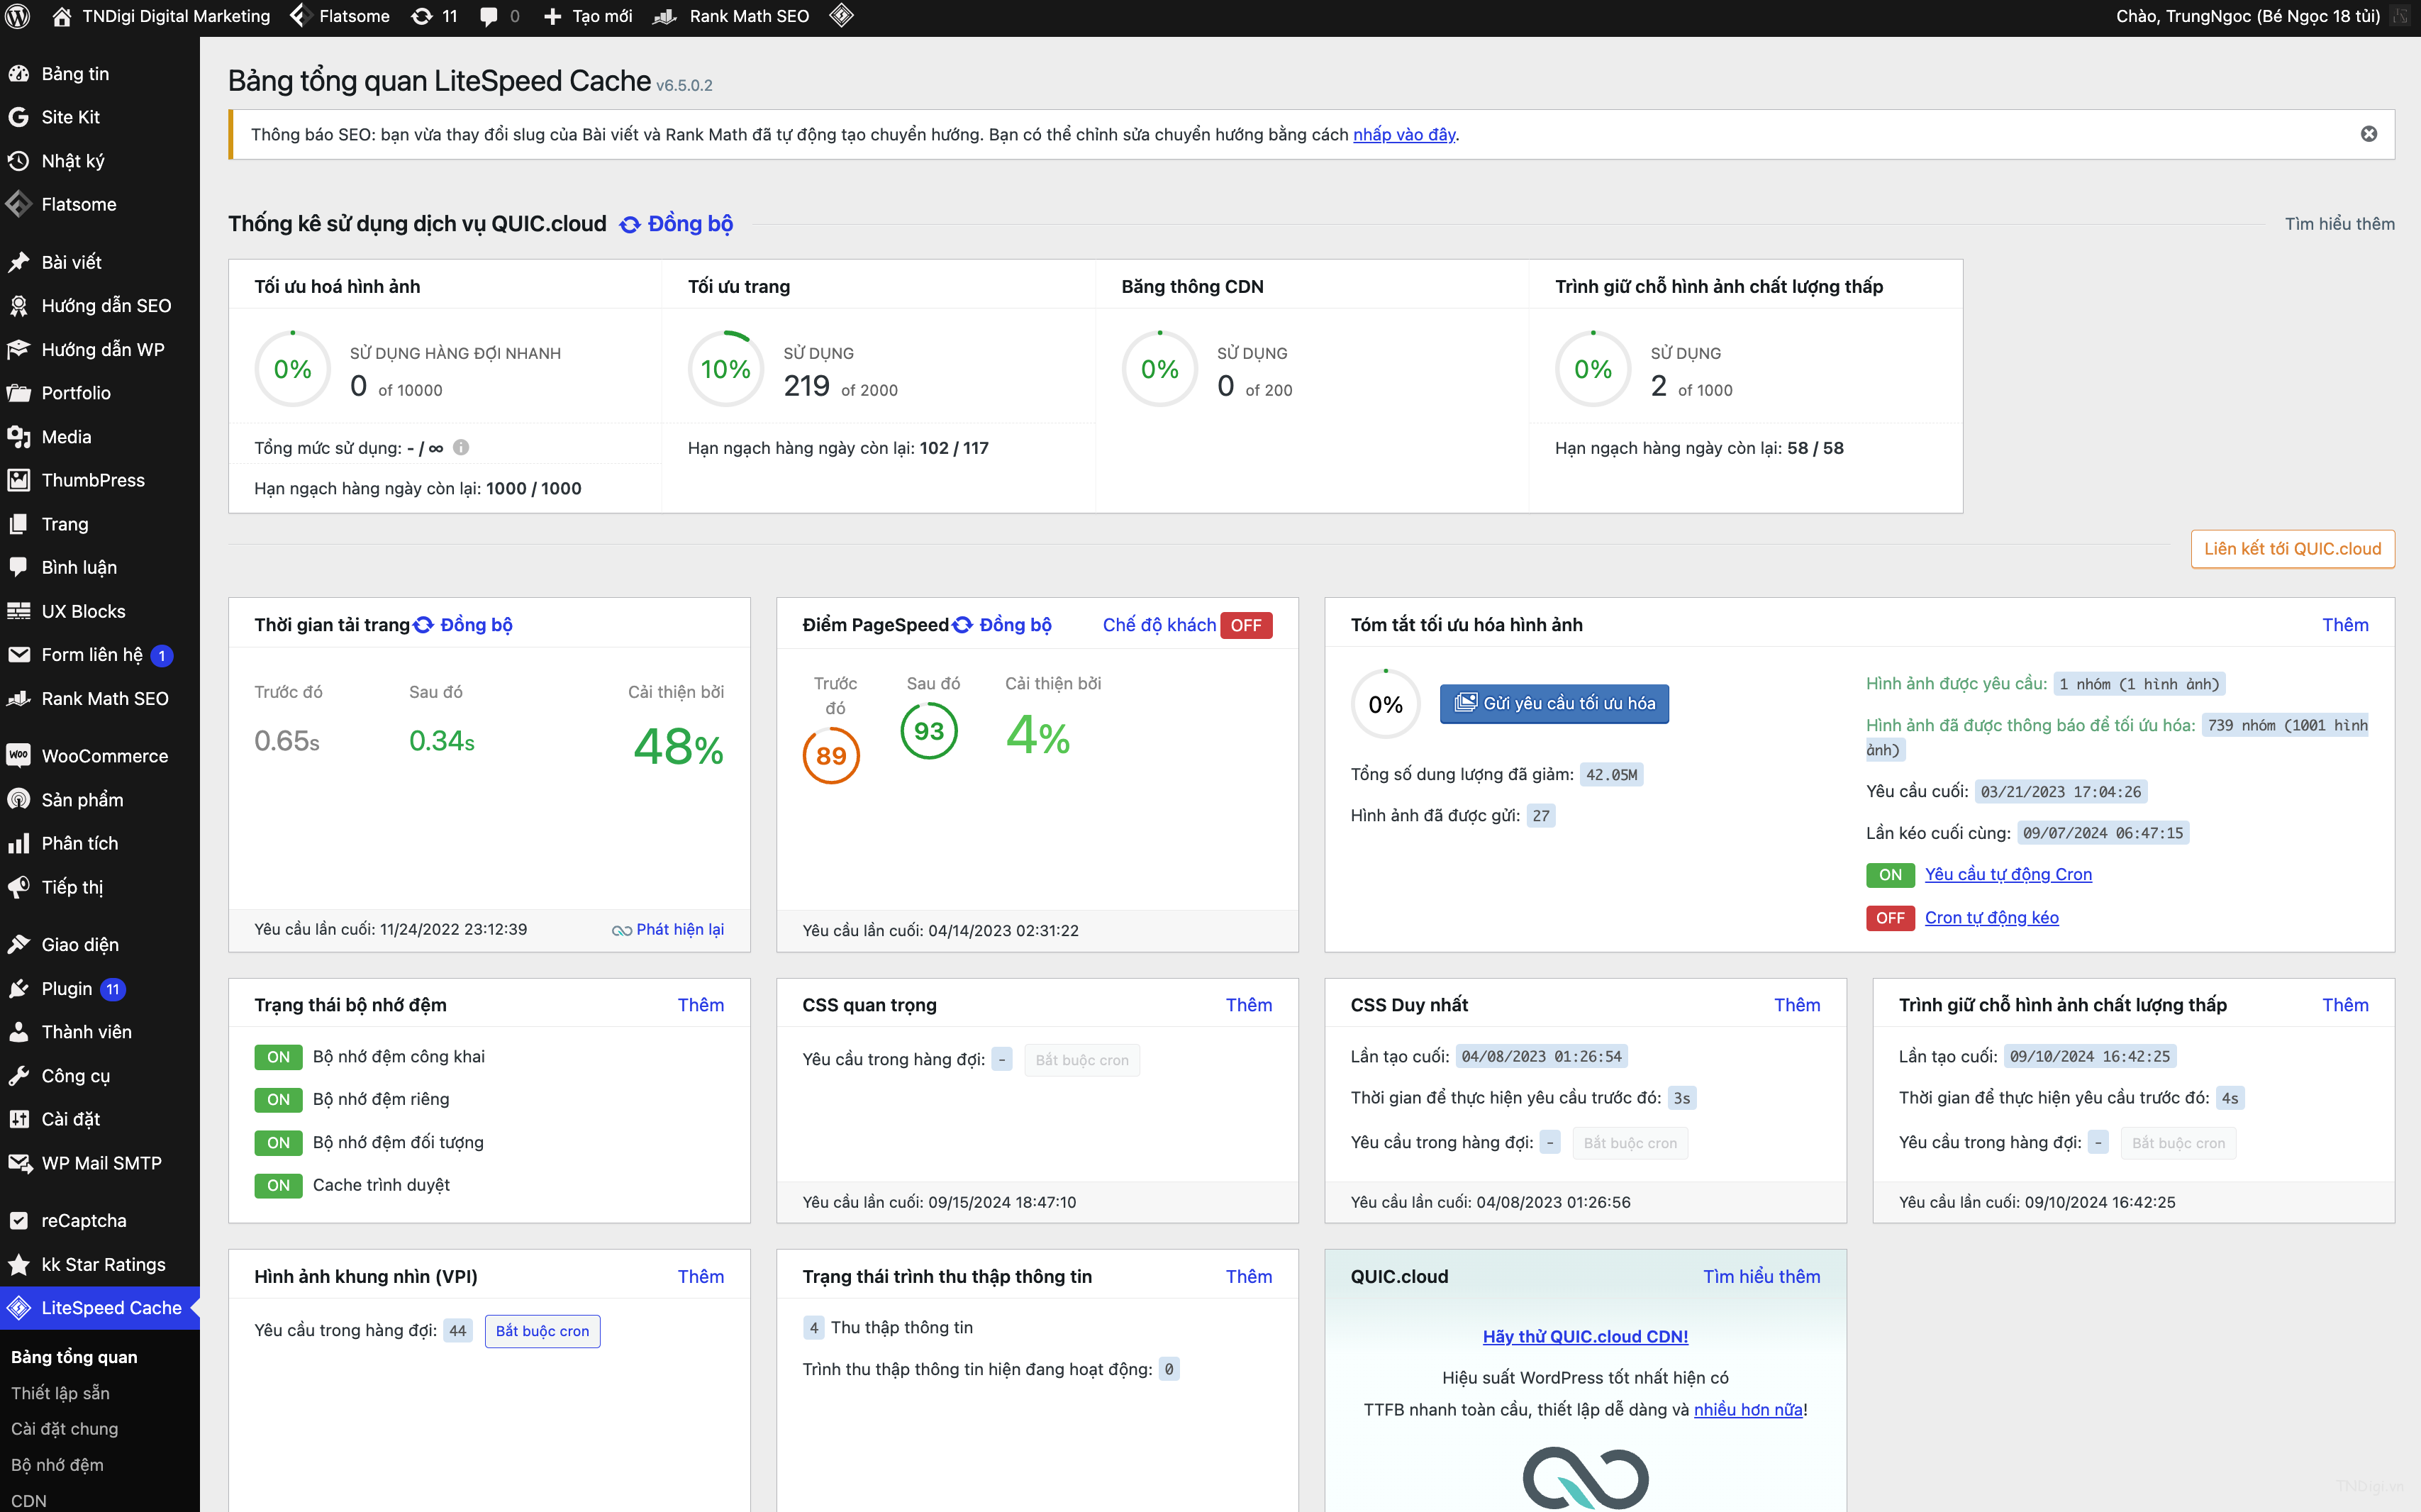
Task: Click the Phân tích bar chart icon
Action: pyautogui.click(x=18, y=843)
